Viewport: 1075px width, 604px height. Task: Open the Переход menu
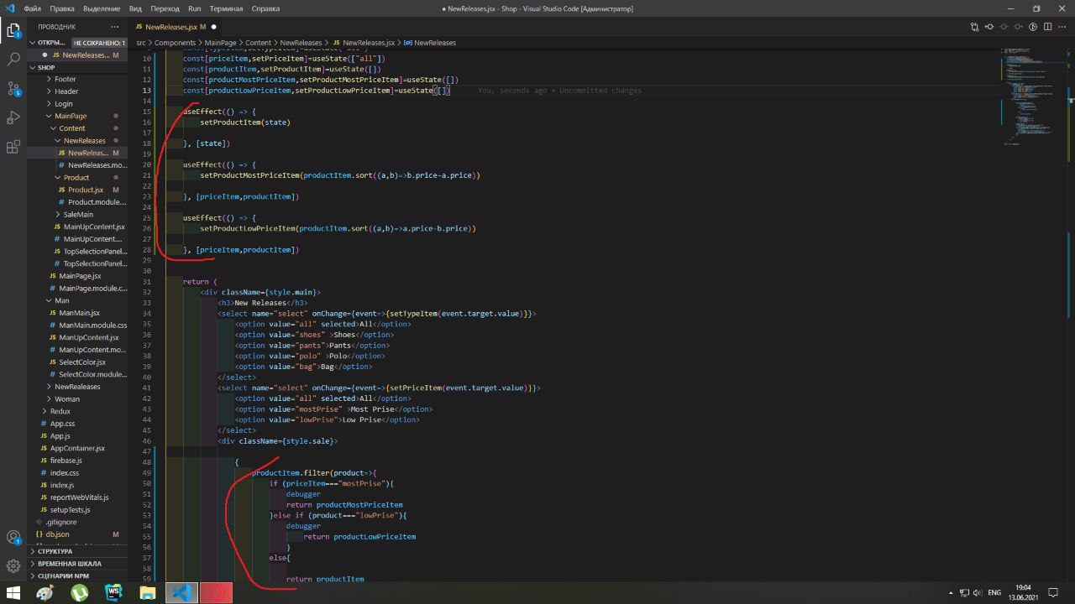click(x=165, y=8)
